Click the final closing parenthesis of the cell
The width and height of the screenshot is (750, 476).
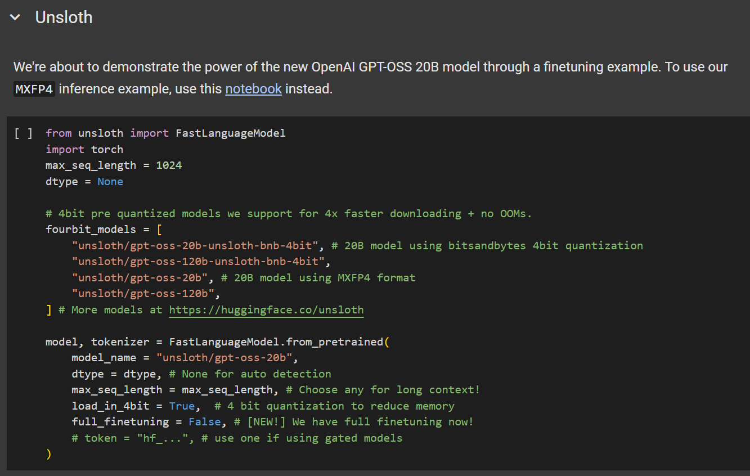tap(49, 454)
